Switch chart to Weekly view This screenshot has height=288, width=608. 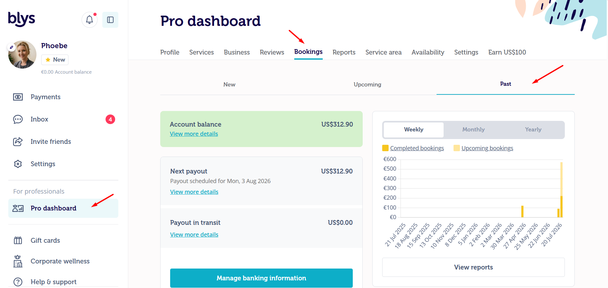414,130
